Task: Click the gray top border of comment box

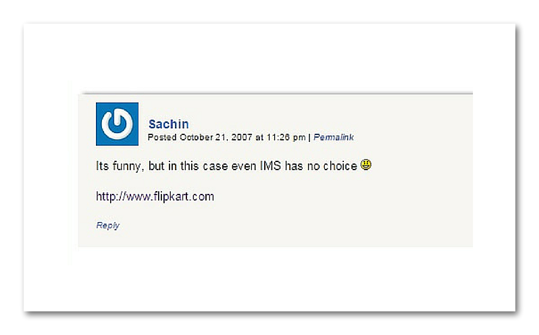Action: [276, 93]
